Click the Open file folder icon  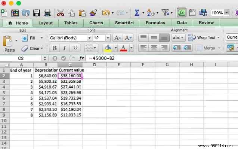click(x=26, y=13)
